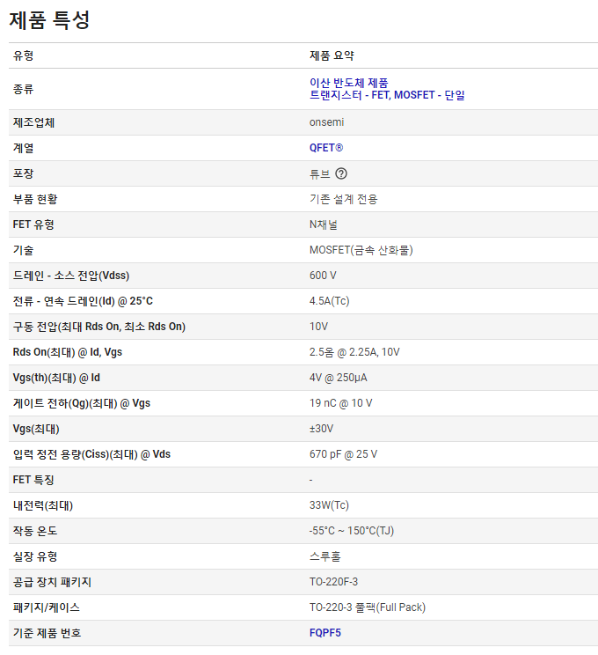Select the 2.5옴 @ 2.25A, 10V value
The height and width of the screenshot is (655, 598).
(x=355, y=352)
